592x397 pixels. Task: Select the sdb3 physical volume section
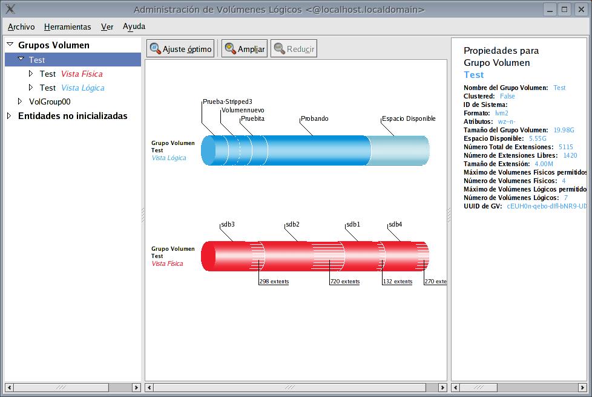(232, 256)
